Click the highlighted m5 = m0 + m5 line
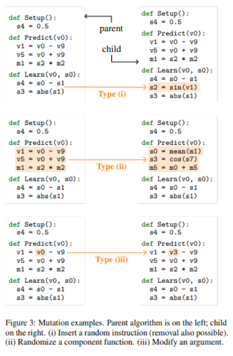 point(173,168)
